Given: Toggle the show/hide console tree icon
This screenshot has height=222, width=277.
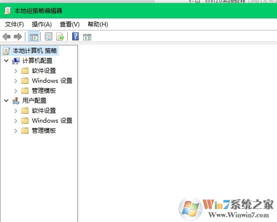Looking at the screenshot, I should click(34, 37).
